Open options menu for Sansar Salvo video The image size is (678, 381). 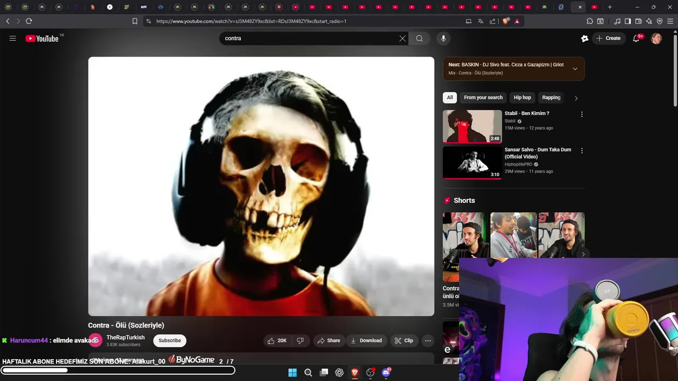coord(582,151)
